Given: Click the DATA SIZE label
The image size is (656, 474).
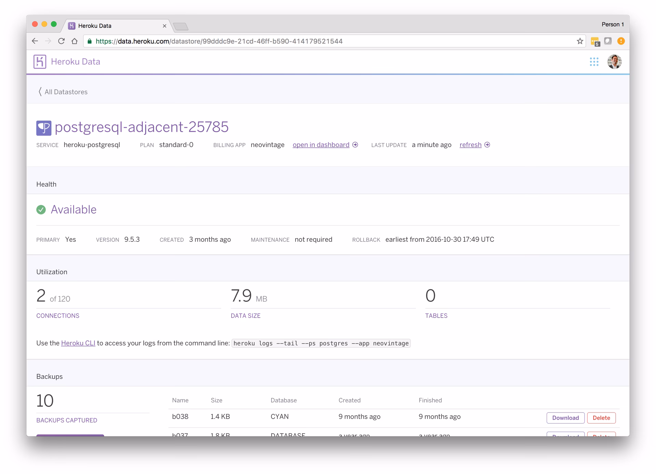Looking at the screenshot, I should pyautogui.click(x=246, y=316).
